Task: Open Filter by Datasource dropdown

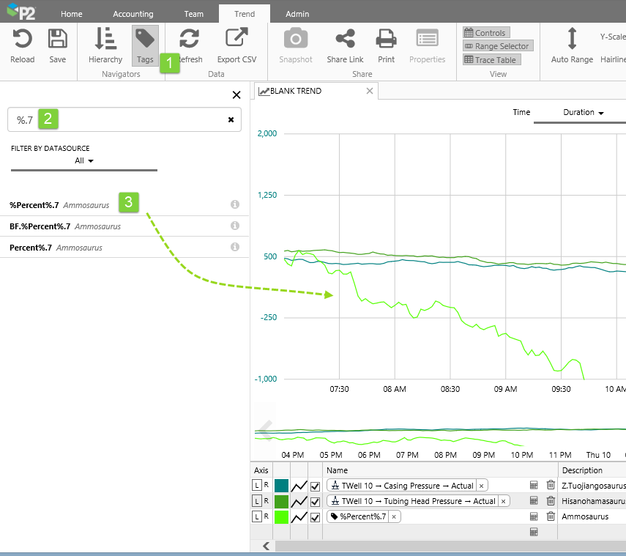Action: [84, 161]
